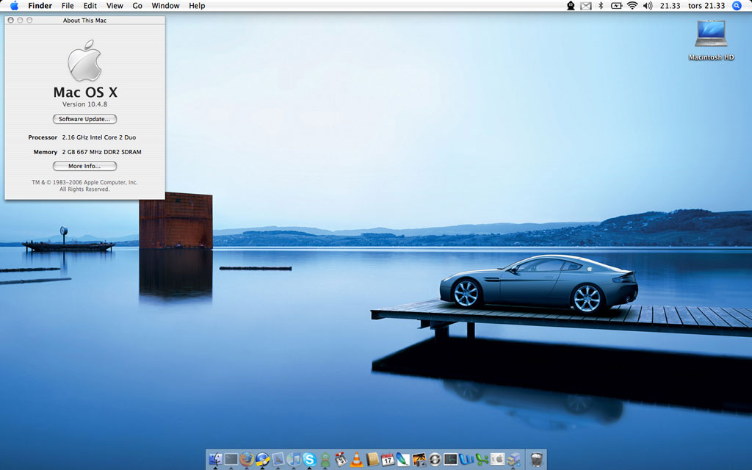752x470 pixels.
Task: Minimize the About This Mac window
Action: 20,20
